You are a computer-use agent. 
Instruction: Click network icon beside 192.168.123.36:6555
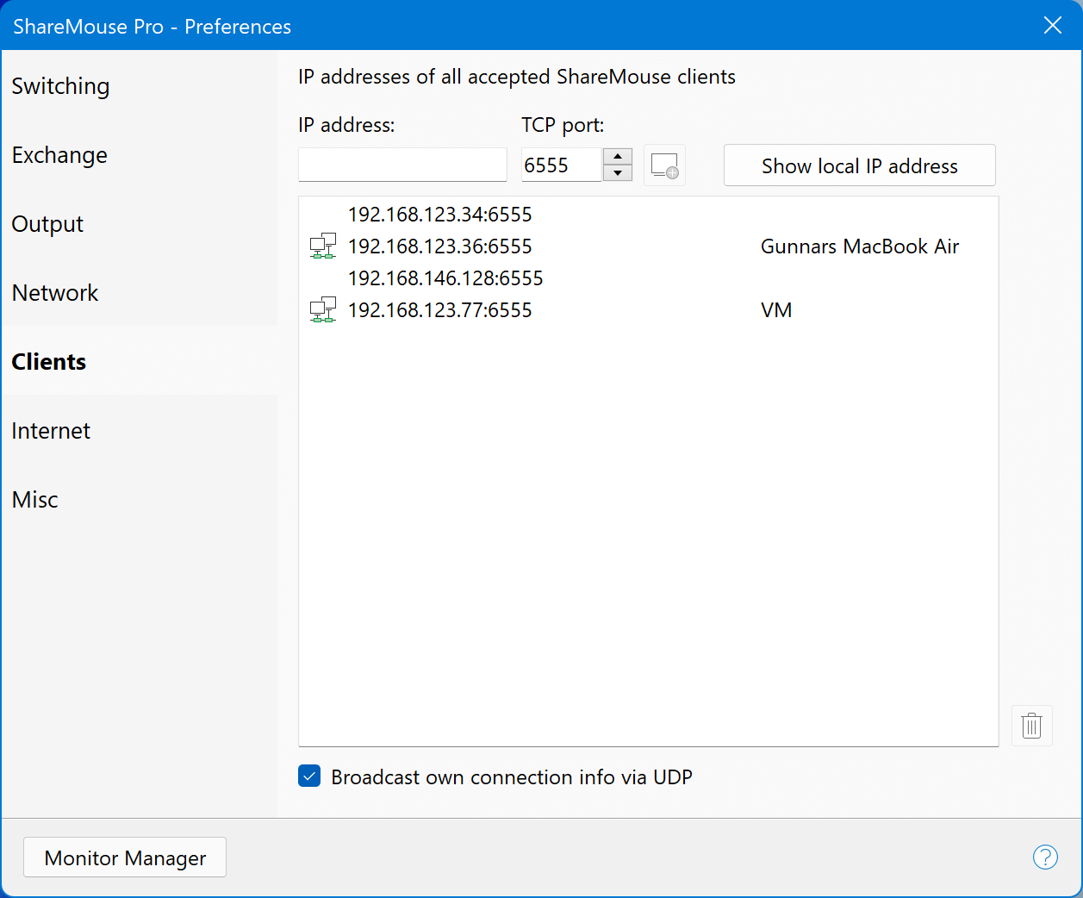click(323, 246)
